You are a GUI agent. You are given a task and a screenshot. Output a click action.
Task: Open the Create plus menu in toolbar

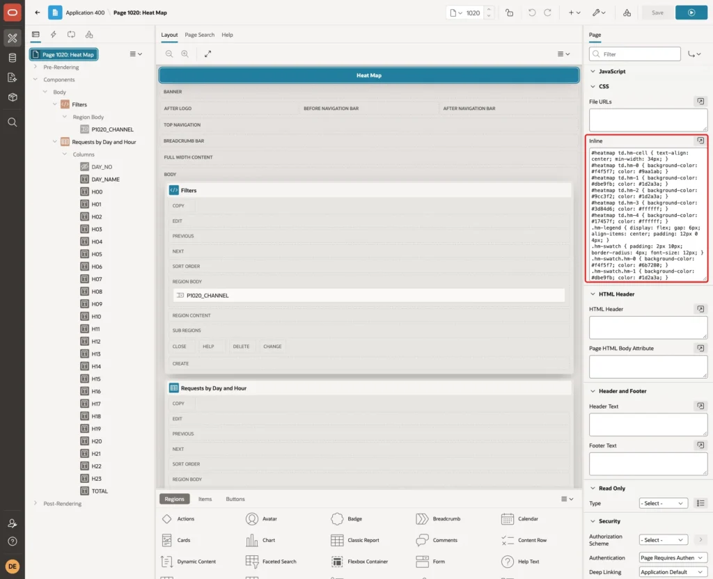coord(574,13)
